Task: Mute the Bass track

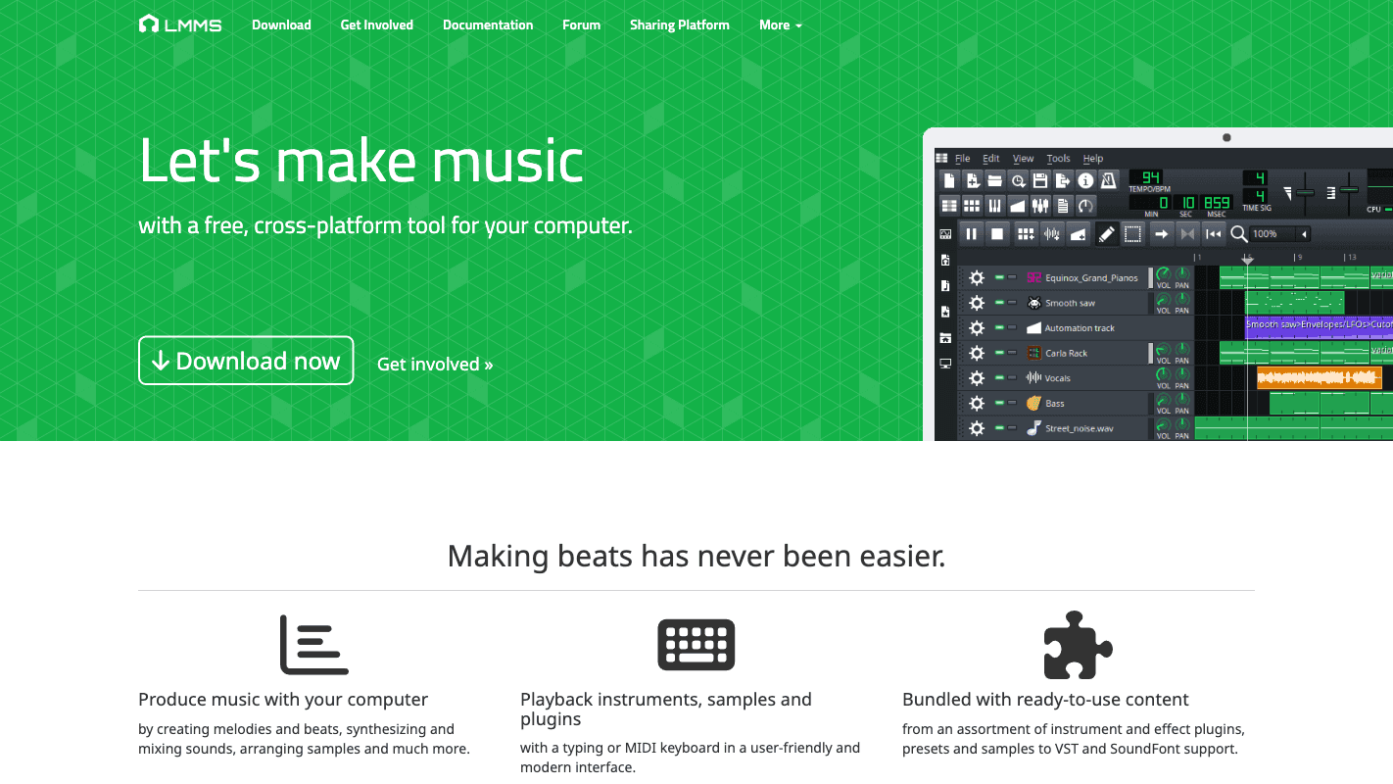Action: click(999, 403)
